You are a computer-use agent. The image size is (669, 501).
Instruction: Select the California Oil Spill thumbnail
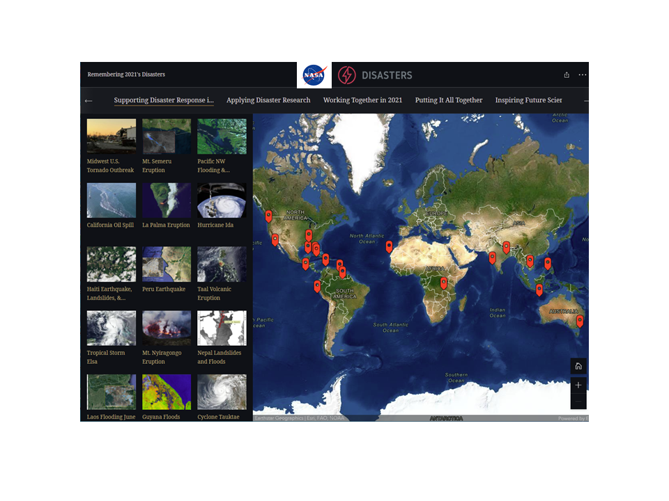pyautogui.click(x=111, y=200)
